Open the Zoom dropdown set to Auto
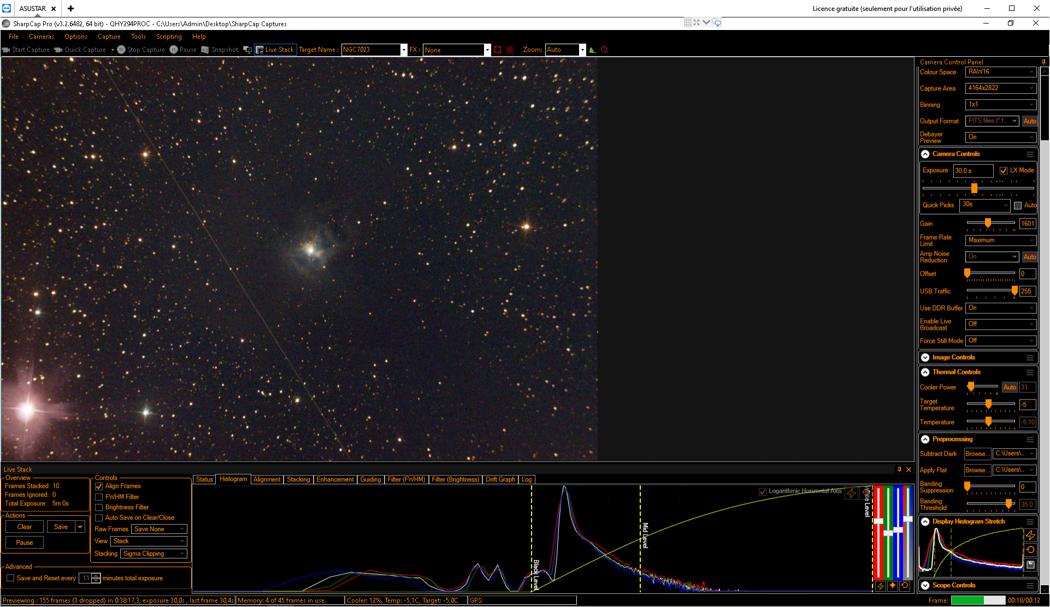This screenshot has width=1050, height=607. pyautogui.click(x=565, y=50)
